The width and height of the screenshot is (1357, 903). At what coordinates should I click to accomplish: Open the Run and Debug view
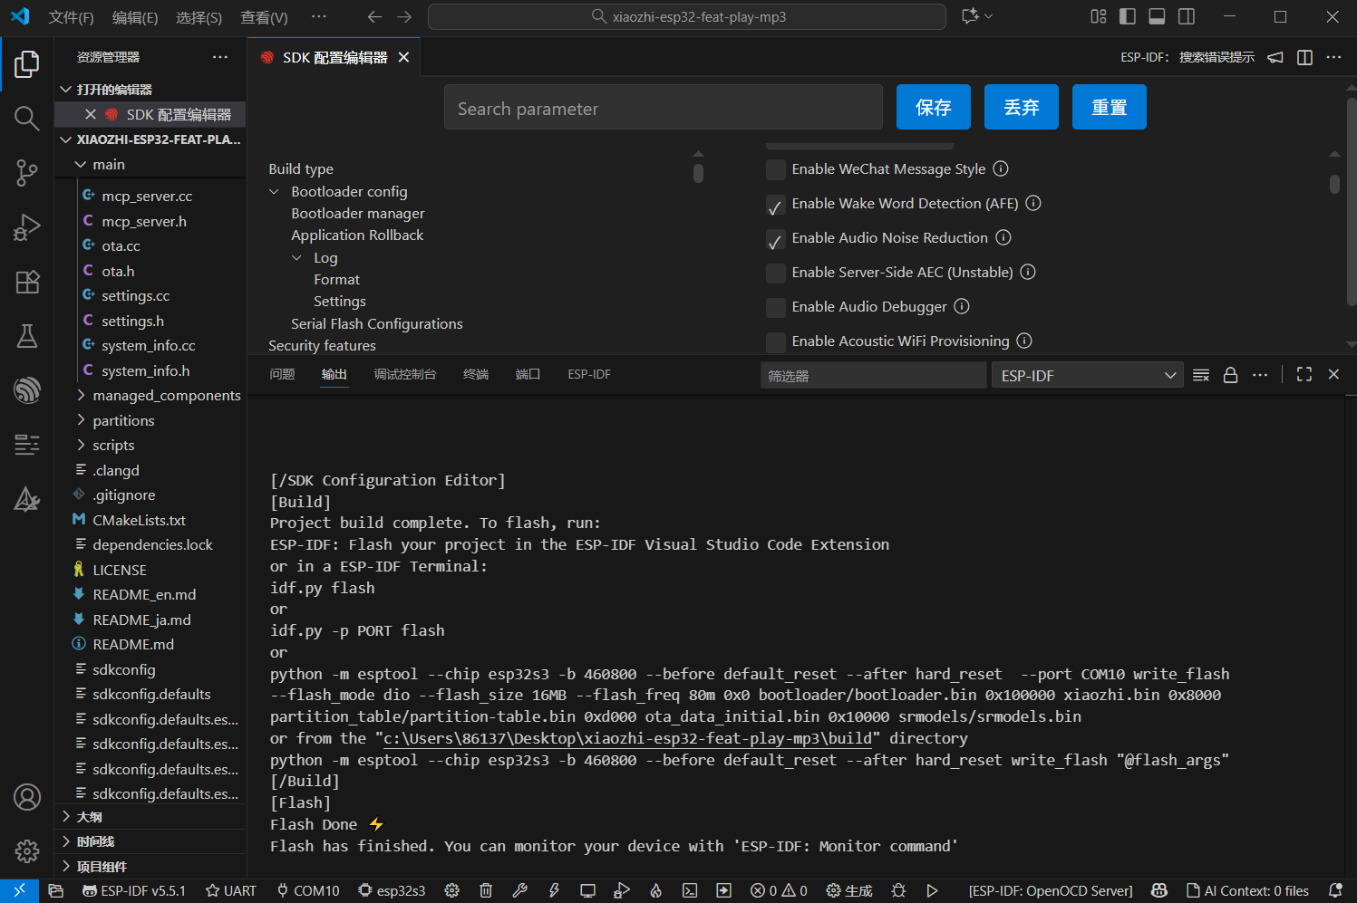(x=27, y=226)
